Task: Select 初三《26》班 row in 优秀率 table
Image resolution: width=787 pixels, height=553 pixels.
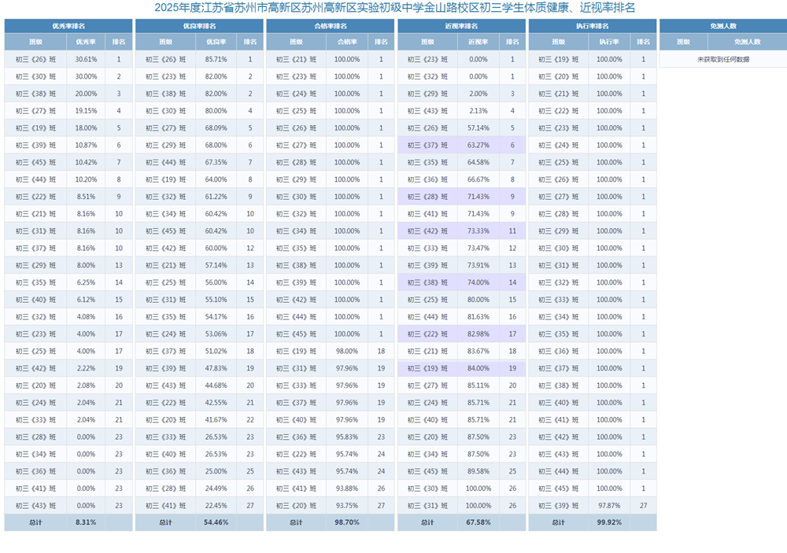Action: [x=68, y=59]
